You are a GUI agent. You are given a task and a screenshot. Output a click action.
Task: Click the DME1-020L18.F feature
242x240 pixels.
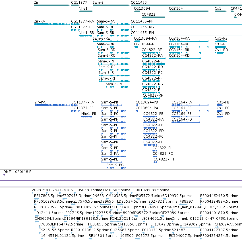click(x=4, y=175)
